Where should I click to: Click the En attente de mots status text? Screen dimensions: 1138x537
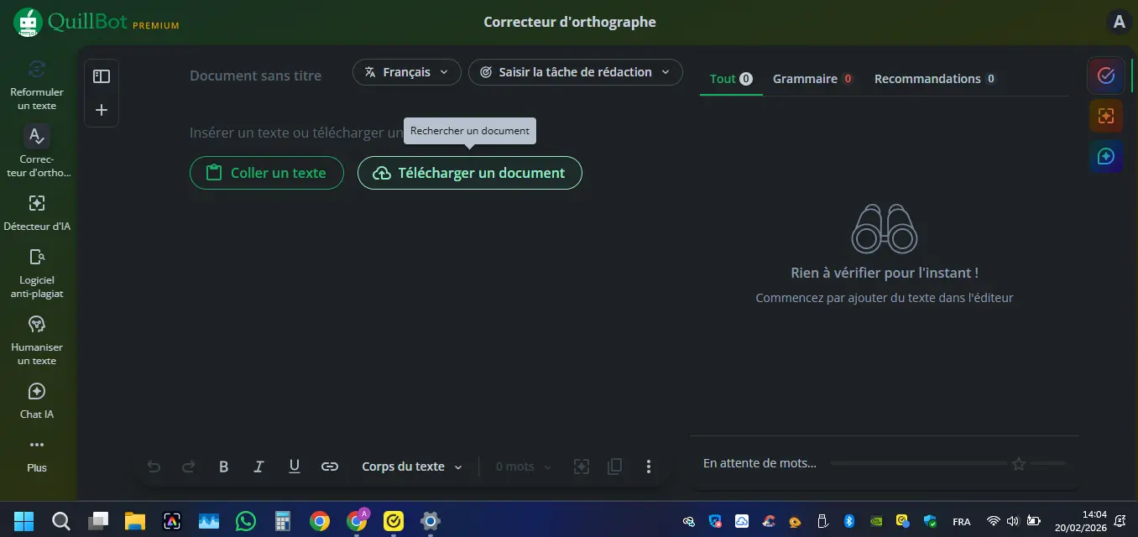760,463
